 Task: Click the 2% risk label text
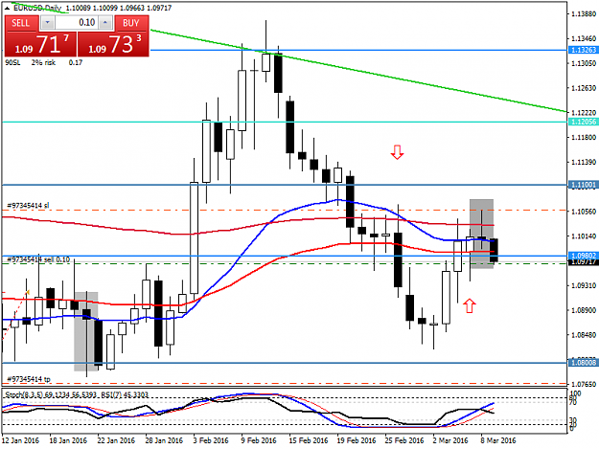tap(43, 62)
